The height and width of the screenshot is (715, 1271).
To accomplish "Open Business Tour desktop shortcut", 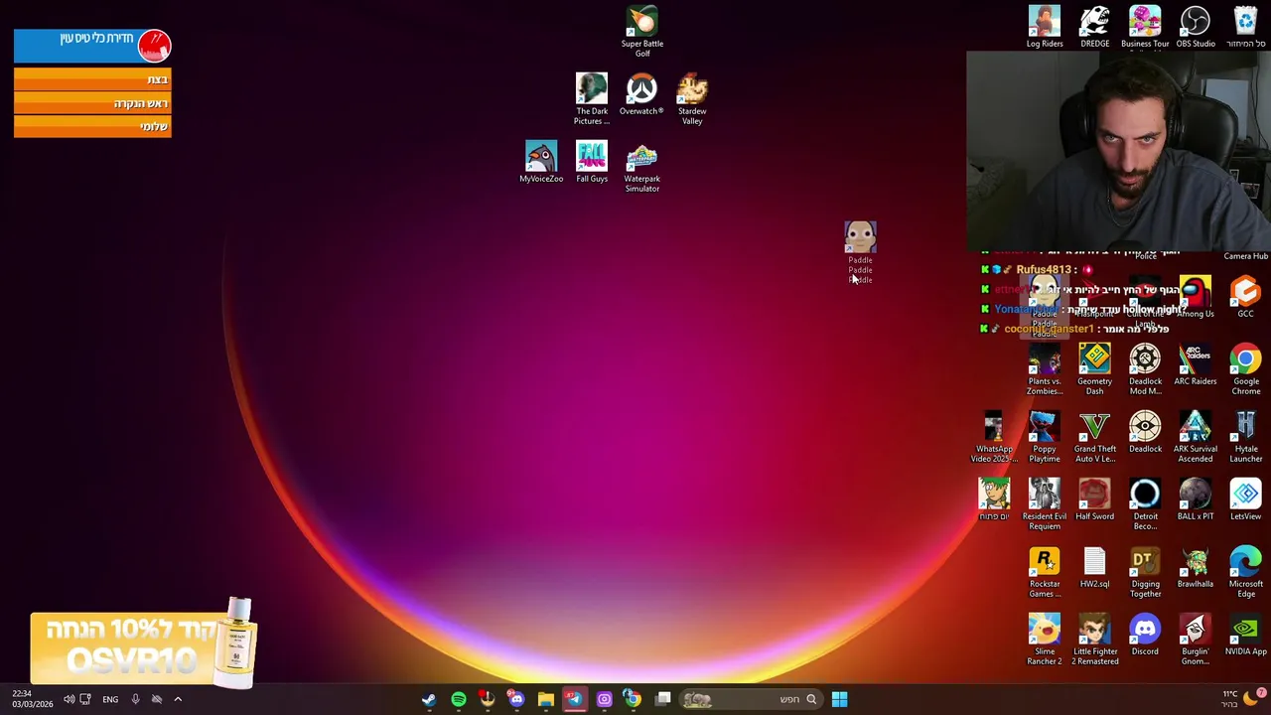I will [1145, 27].
